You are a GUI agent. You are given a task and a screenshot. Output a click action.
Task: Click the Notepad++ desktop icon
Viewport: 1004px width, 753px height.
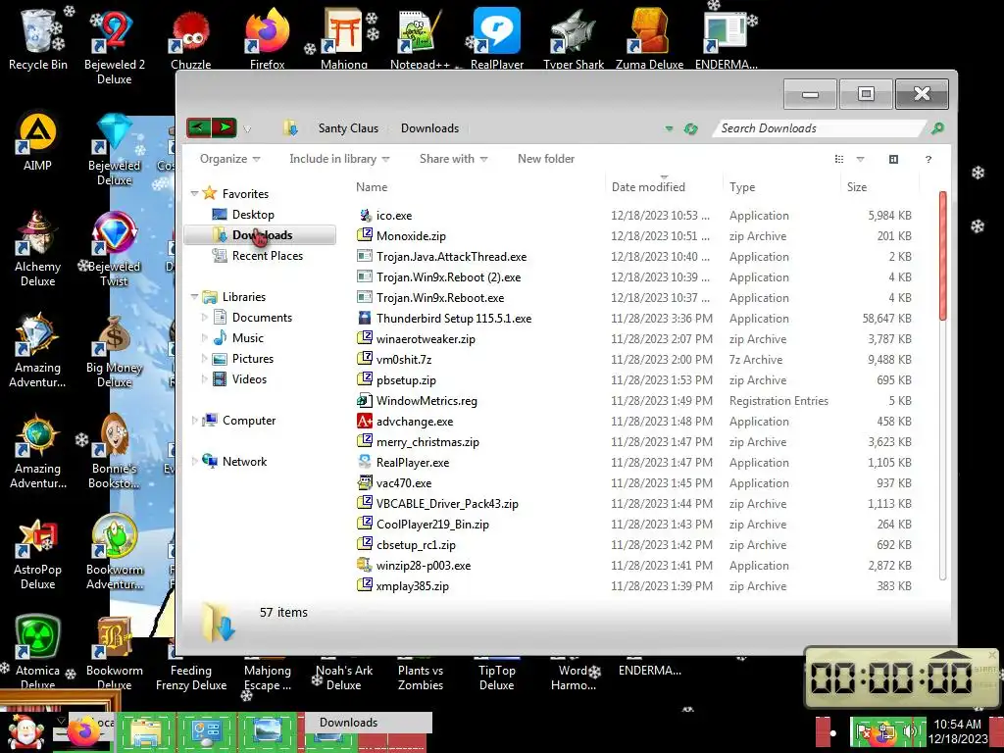(x=420, y=38)
